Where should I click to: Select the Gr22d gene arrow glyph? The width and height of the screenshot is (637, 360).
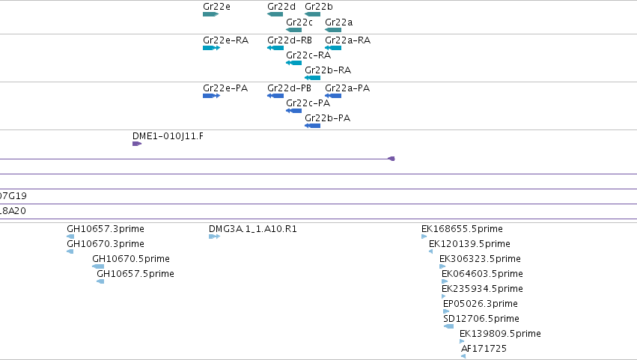(x=275, y=14)
